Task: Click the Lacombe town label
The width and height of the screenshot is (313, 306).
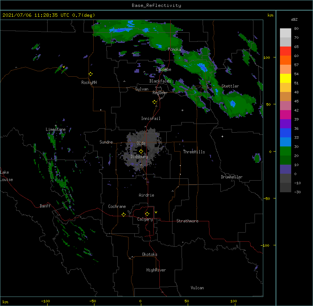Action: click(163, 69)
